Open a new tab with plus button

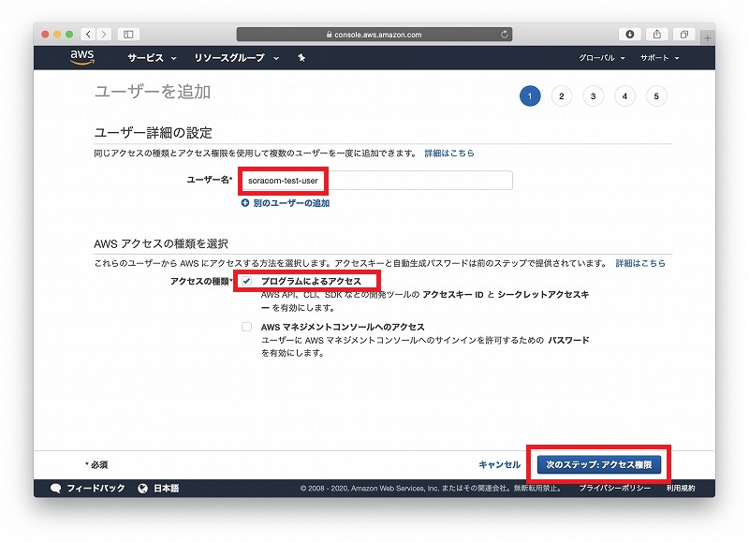coord(708,37)
